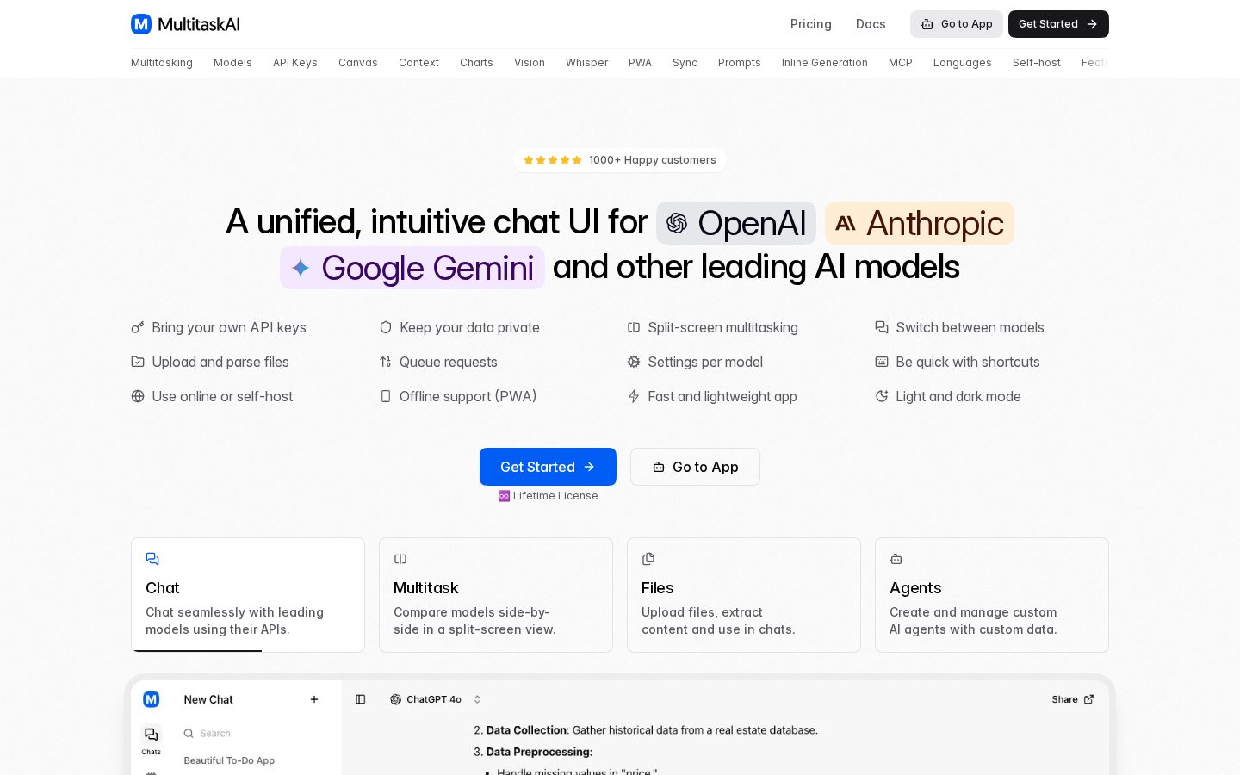Viewport: 1240px width, 775px height.
Task: Click the Lifetime License text
Action: coord(555,496)
